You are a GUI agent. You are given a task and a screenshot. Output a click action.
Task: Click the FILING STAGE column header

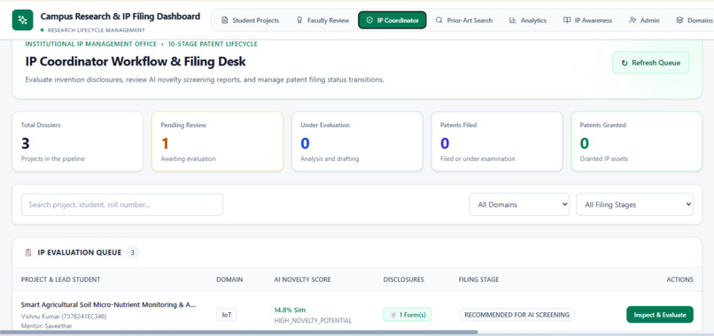click(478, 279)
